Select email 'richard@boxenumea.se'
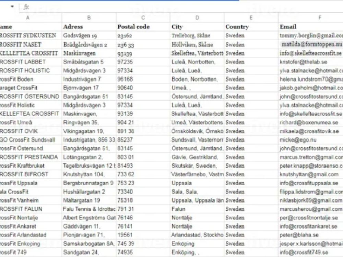Screen dimensions: 343x257 311,122
